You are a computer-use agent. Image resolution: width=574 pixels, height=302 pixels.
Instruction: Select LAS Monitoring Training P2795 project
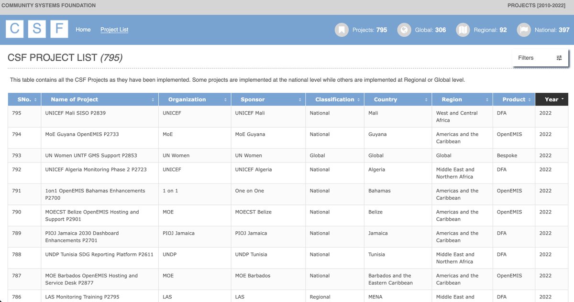(x=83, y=297)
